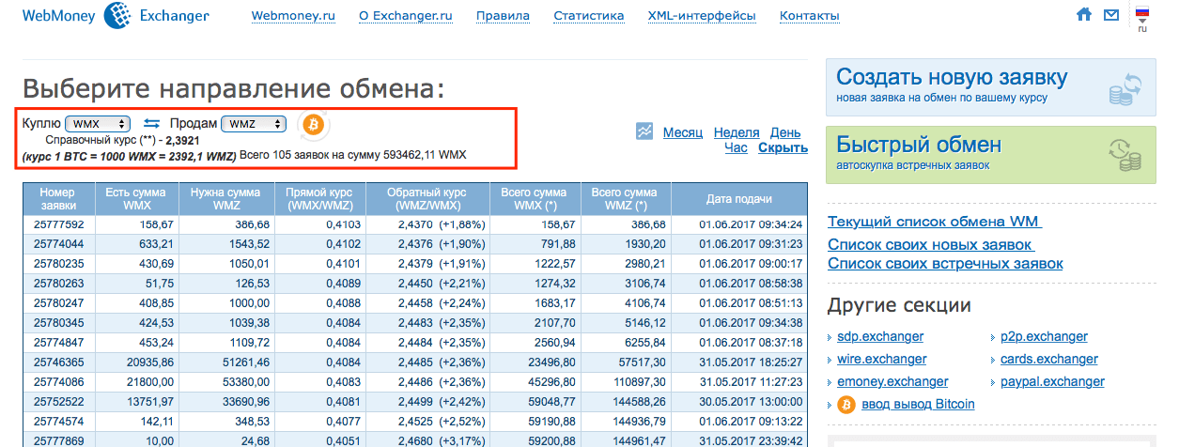Click the orange Bitcoin icon near Продам
This screenshot has width=1179, height=447.
click(x=313, y=123)
